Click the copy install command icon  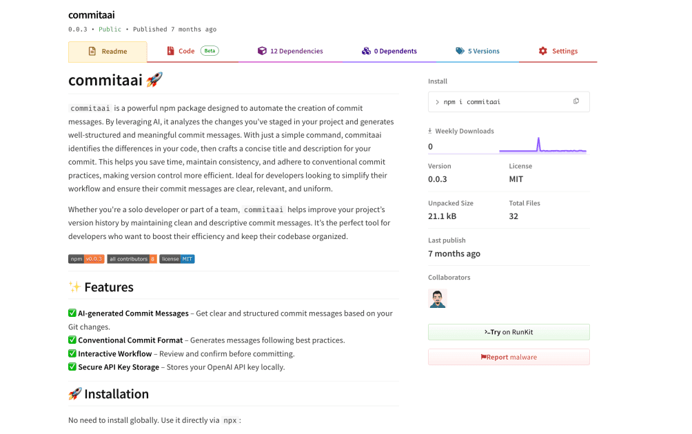click(576, 101)
